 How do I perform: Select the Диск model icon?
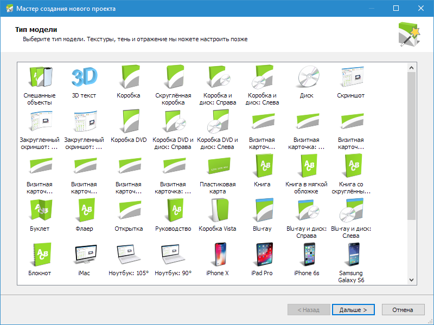(x=307, y=77)
